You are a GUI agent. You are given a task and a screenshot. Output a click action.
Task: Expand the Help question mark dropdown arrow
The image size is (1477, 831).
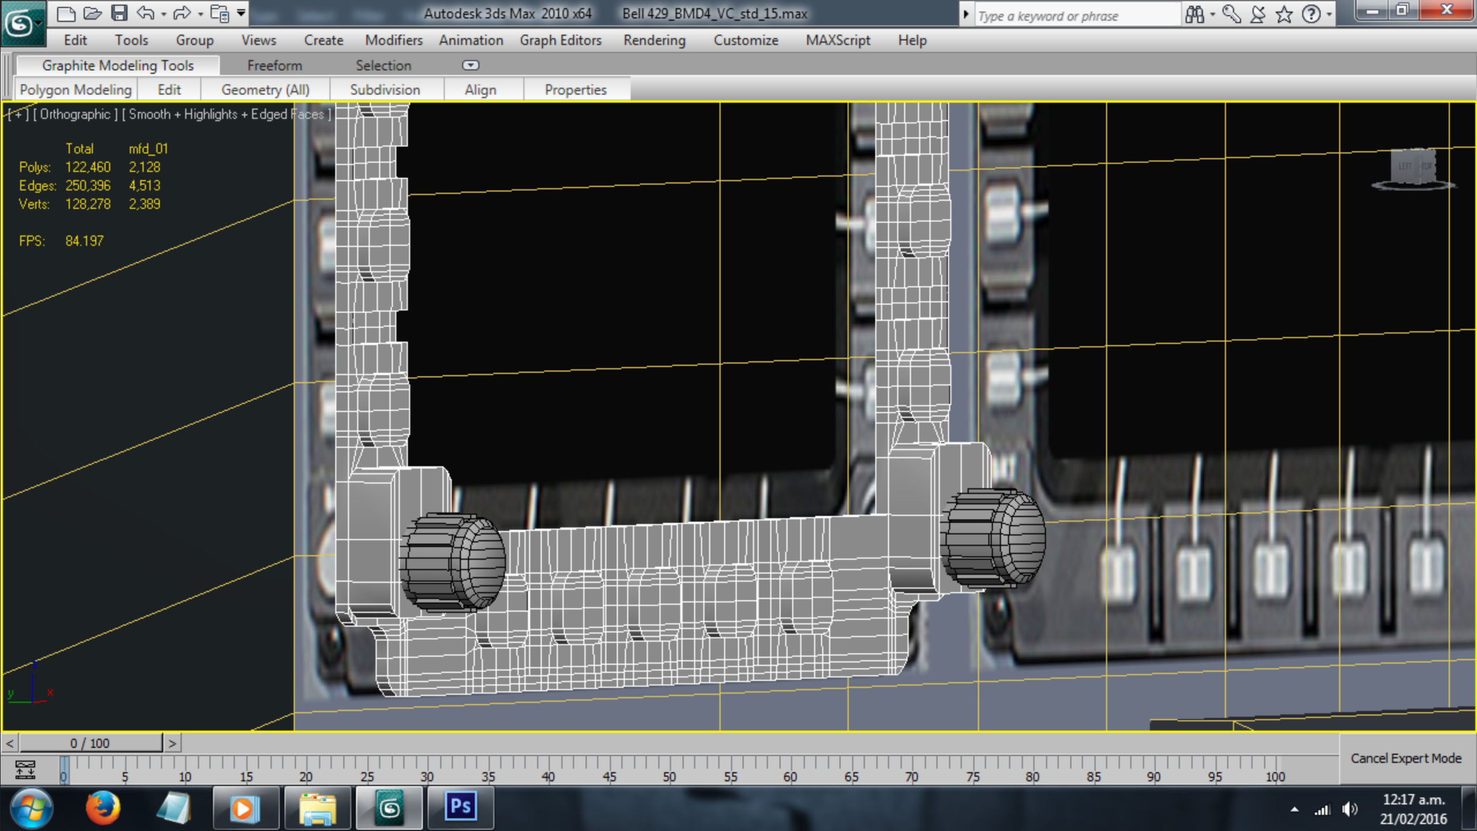[1329, 14]
